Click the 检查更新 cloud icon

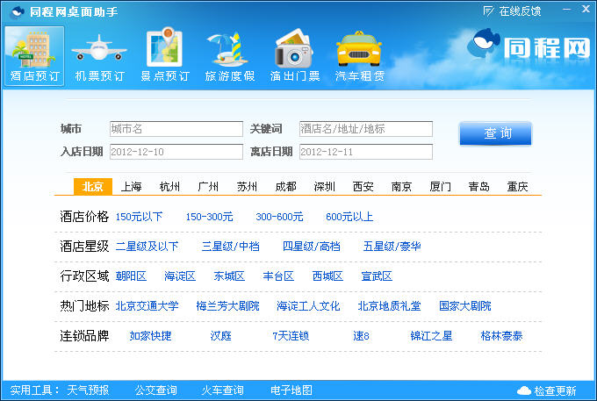click(524, 390)
